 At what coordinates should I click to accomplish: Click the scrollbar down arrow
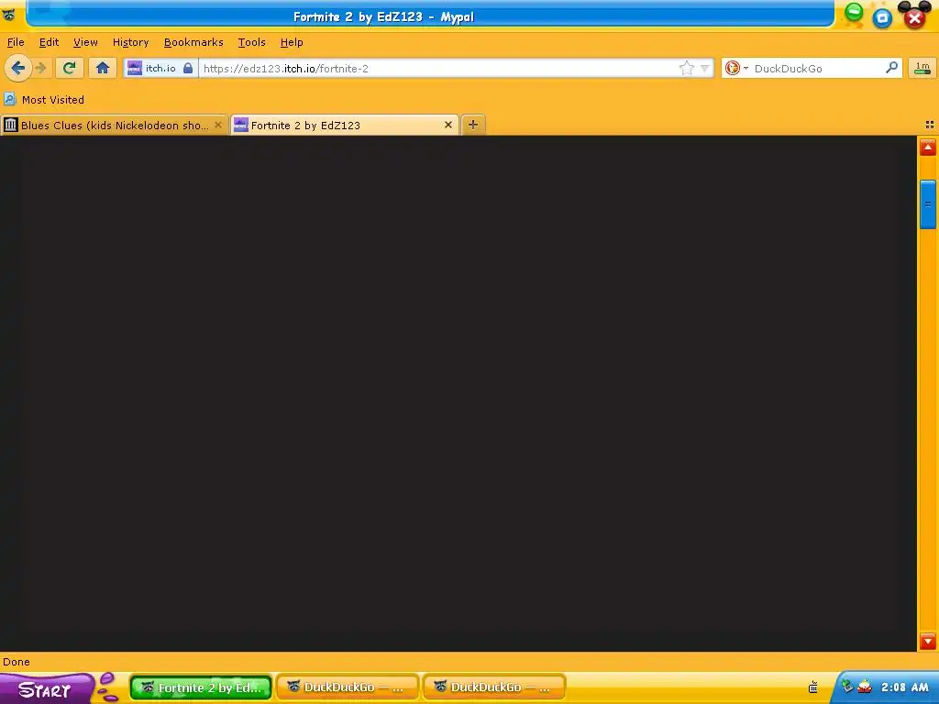pyautogui.click(x=928, y=642)
